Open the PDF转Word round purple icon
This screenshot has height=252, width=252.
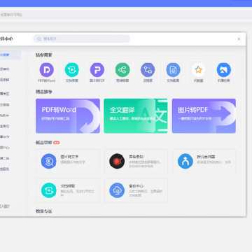point(47,70)
